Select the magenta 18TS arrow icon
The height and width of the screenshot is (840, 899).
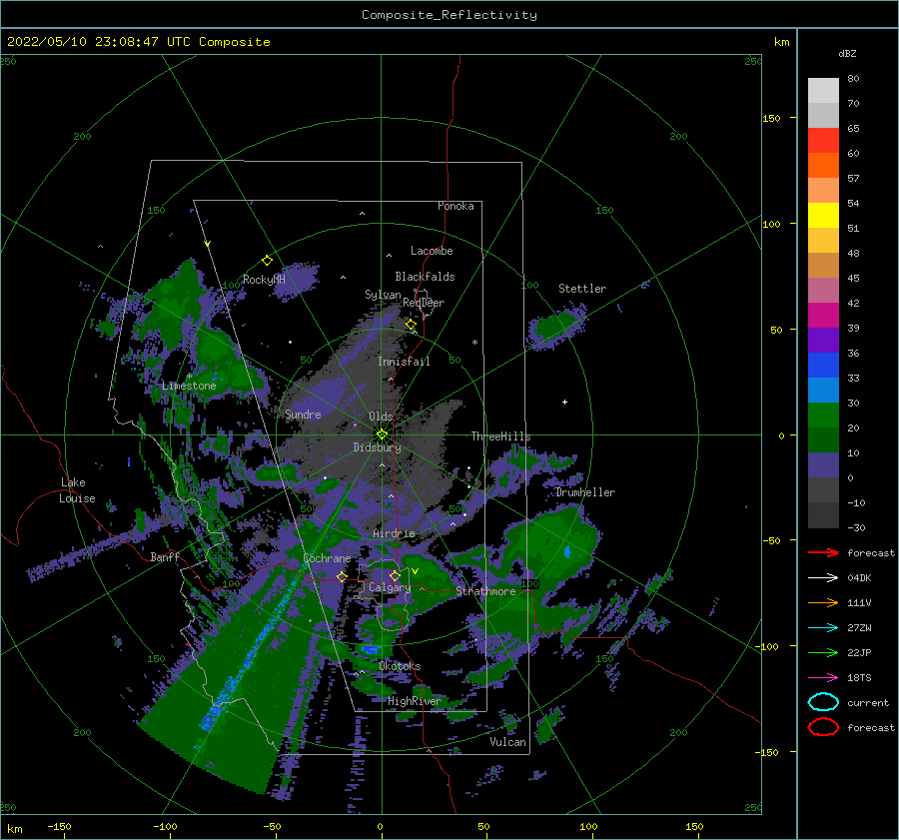coord(823,677)
